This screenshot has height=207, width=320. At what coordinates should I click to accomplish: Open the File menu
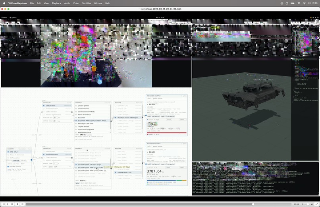pos(32,3)
